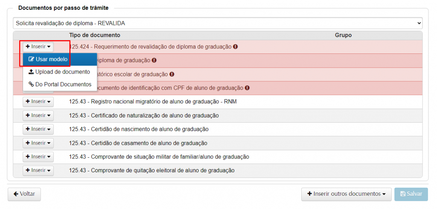Click alert icon beside histórico escolar de graduação
The width and height of the screenshot is (437, 209).
pos(172,74)
